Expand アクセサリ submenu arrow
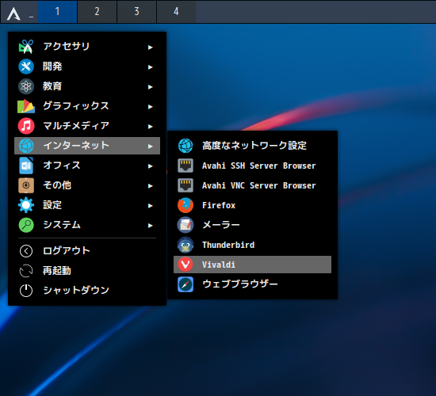 pos(150,48)
